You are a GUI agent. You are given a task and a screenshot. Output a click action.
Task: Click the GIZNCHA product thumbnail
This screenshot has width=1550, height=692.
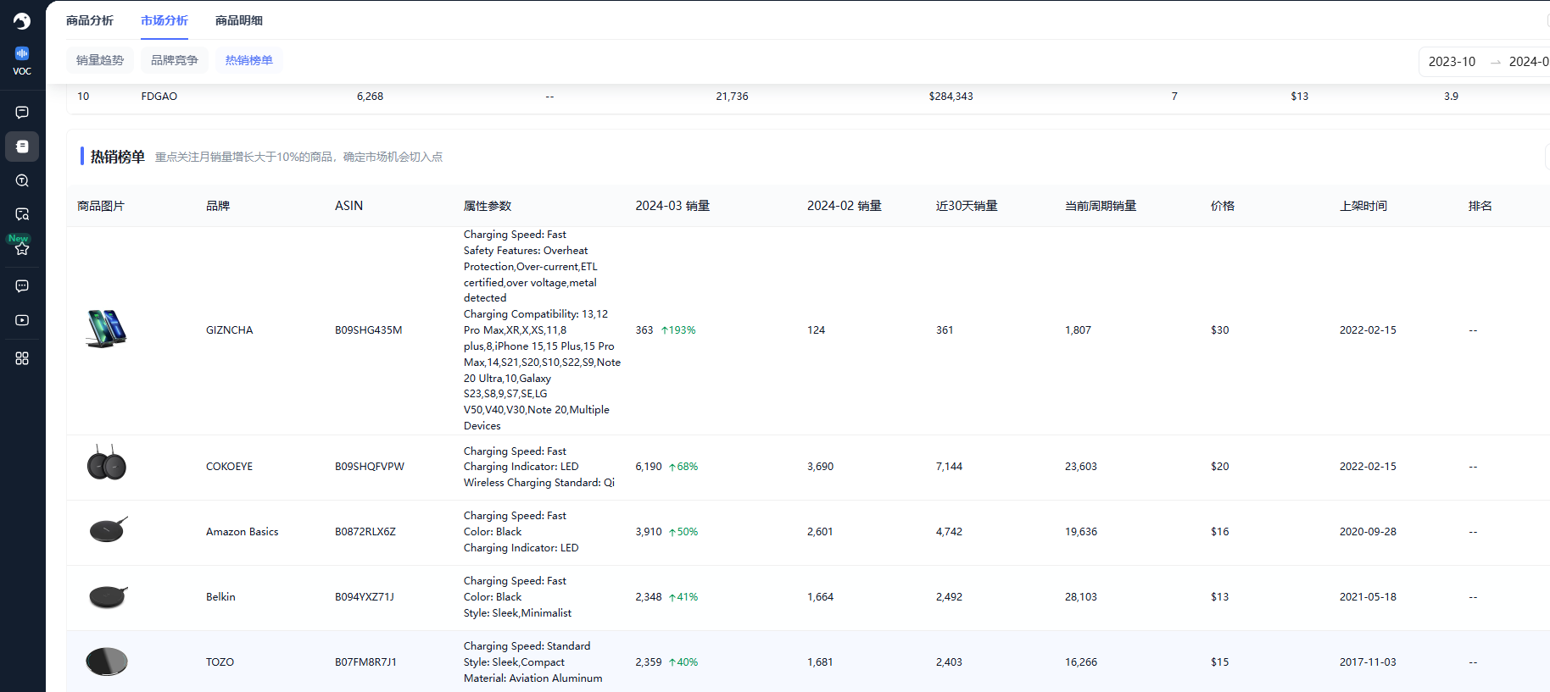pyautogui.click(x=106, y=329)
